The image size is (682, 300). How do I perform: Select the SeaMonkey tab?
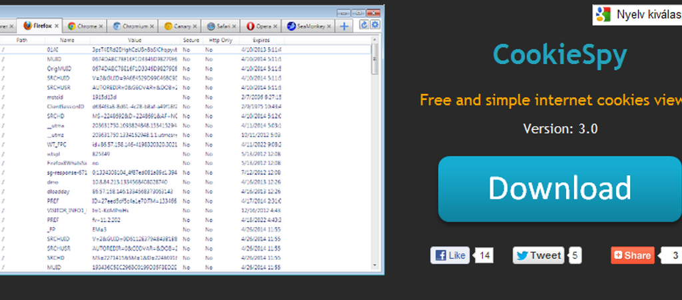coord(307,27)
